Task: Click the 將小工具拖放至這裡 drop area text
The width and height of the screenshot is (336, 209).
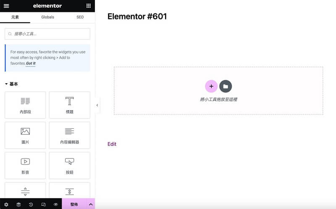Action: pos(218,99)
